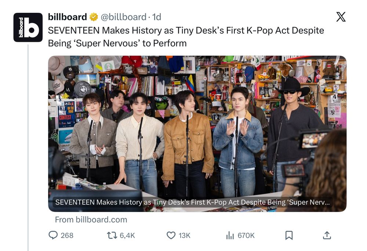The height and width of the screenshot is (251, 367).
Task: Like the post with the heart icon
Action: click(x=171, y=235)
